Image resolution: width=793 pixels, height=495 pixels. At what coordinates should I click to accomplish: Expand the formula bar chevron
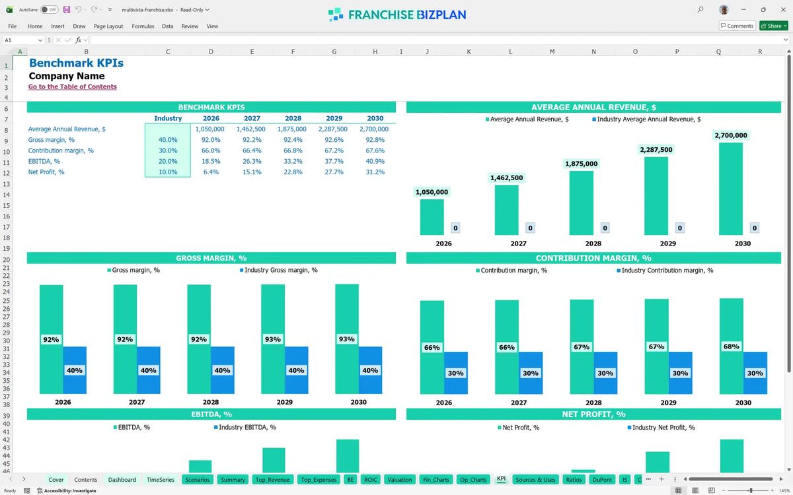click(786, 40)
